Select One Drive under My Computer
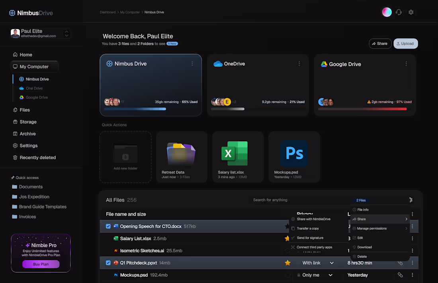This screenshot has width=438, height=283. 31,88
